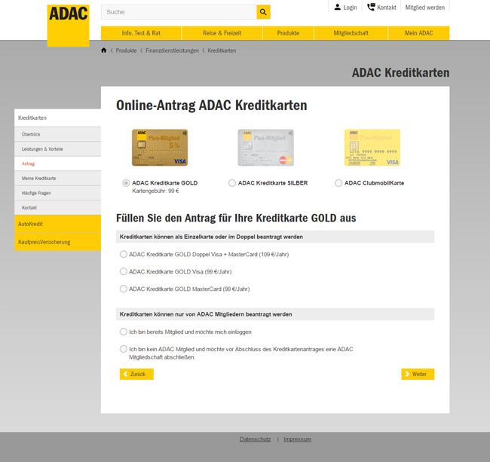The width and height of the screenshot is (490, 462).
Task: Open Meine Kreditkarte in sidebar
Action: click(x=57, y=179)
